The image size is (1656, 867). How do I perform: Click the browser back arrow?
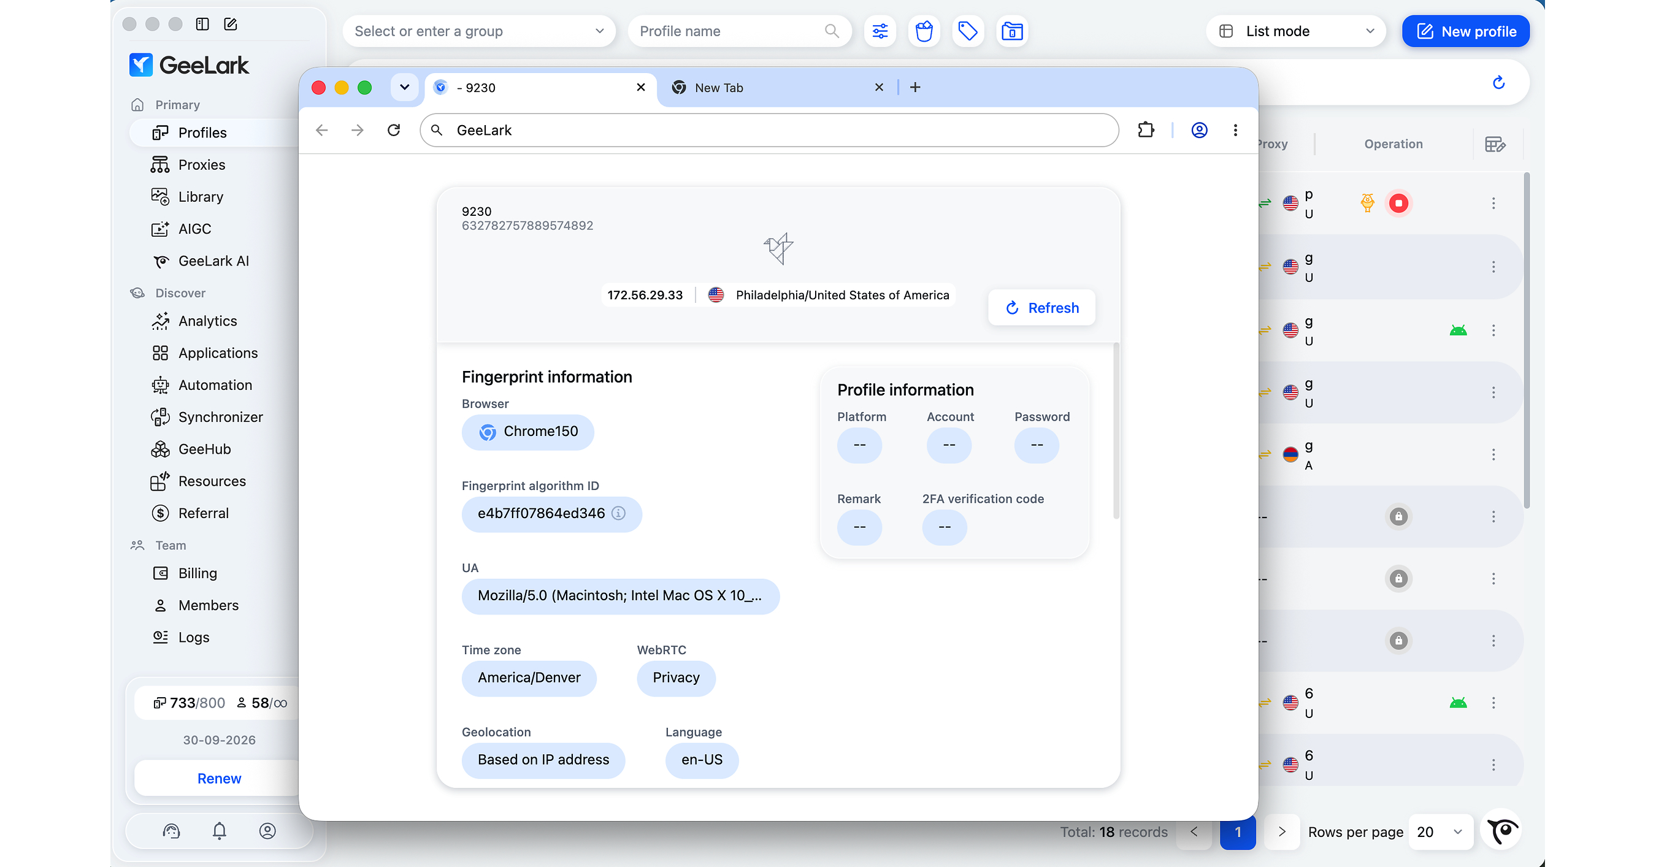tap(322, 131)
